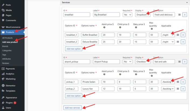This screenshot has width=190, height=111.
Task: Open Reviews submenu item
Action: (6, 63)
